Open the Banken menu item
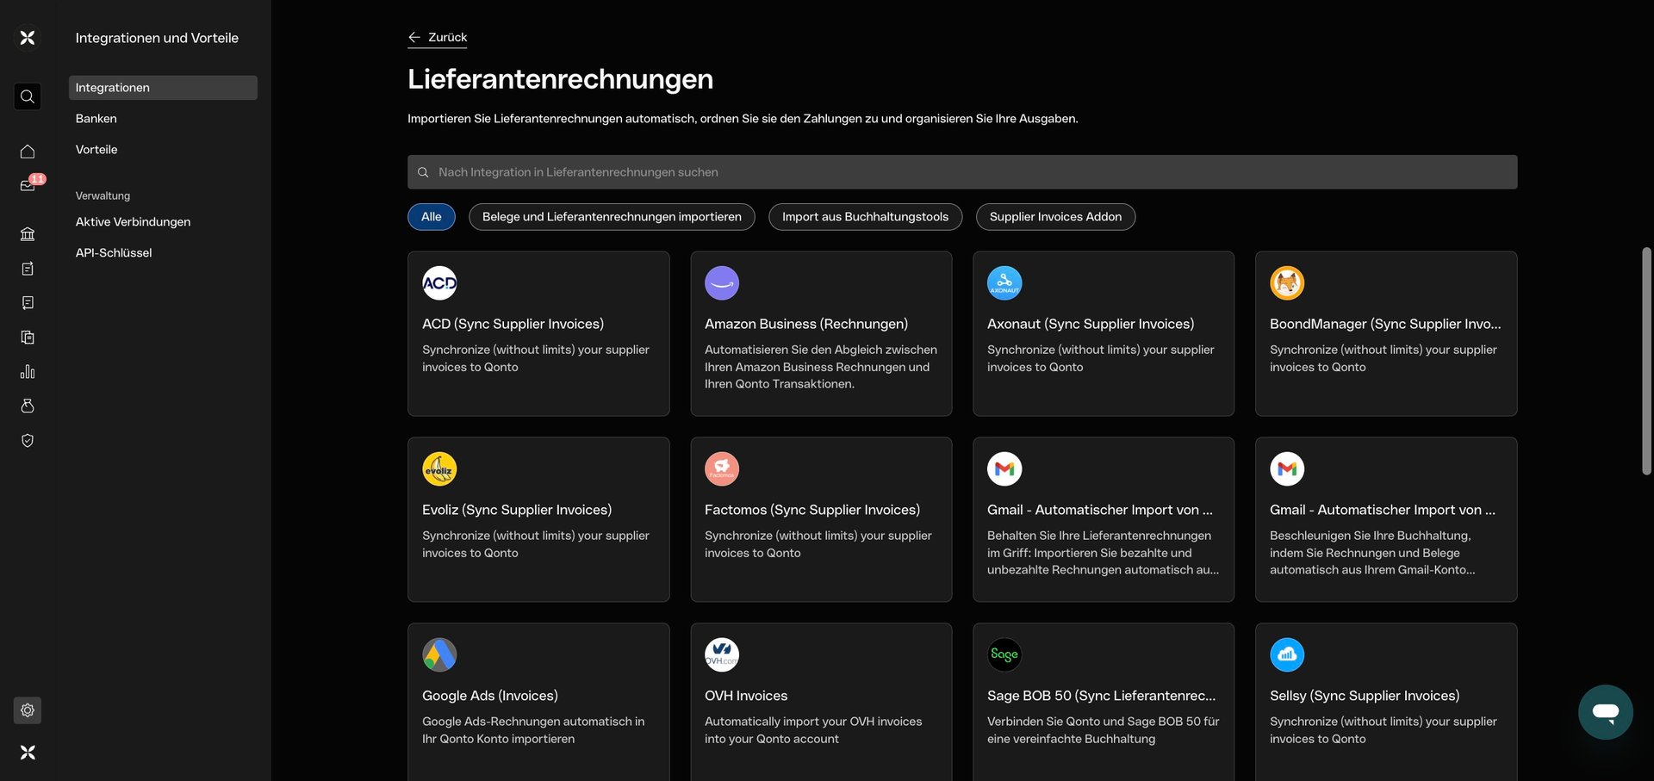 (x=96, y=119)
